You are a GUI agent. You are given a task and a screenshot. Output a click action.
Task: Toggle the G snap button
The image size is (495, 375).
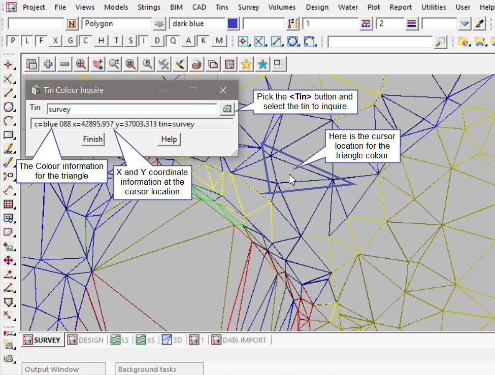coord(71,41)
